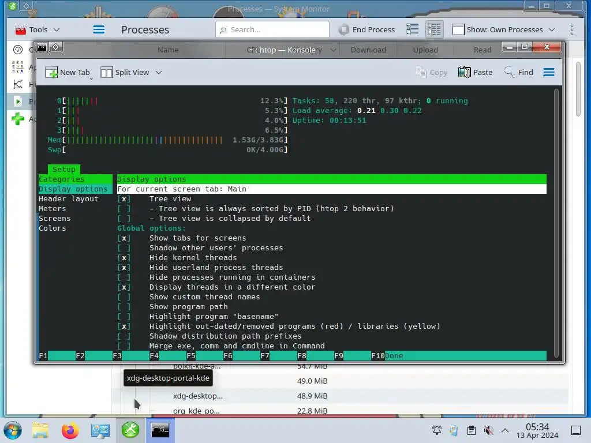Open the System Monitor toolbar overflow menu
Viewport: 591px width, 443px height.
[x=572, y=29]
